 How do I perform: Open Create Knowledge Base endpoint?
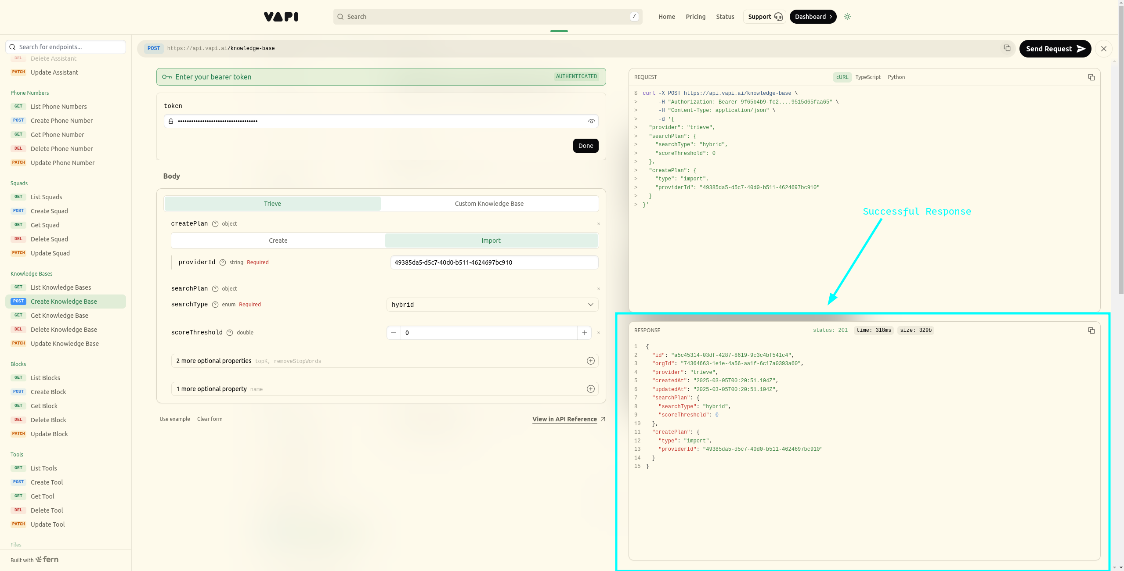[65, 302]
